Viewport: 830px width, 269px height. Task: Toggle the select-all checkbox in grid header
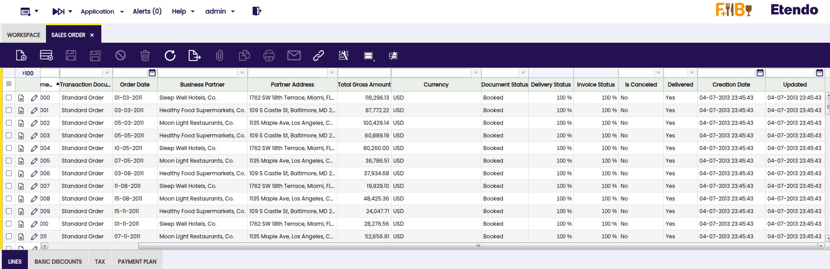(x=9, y=84)
